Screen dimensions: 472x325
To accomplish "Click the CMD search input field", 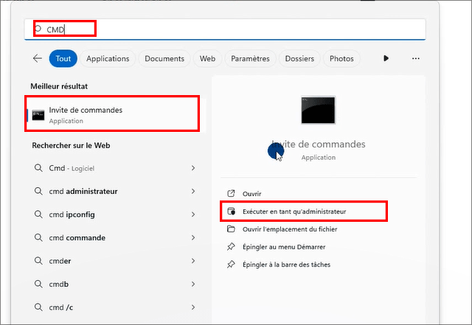I will (x=225, y=29).
